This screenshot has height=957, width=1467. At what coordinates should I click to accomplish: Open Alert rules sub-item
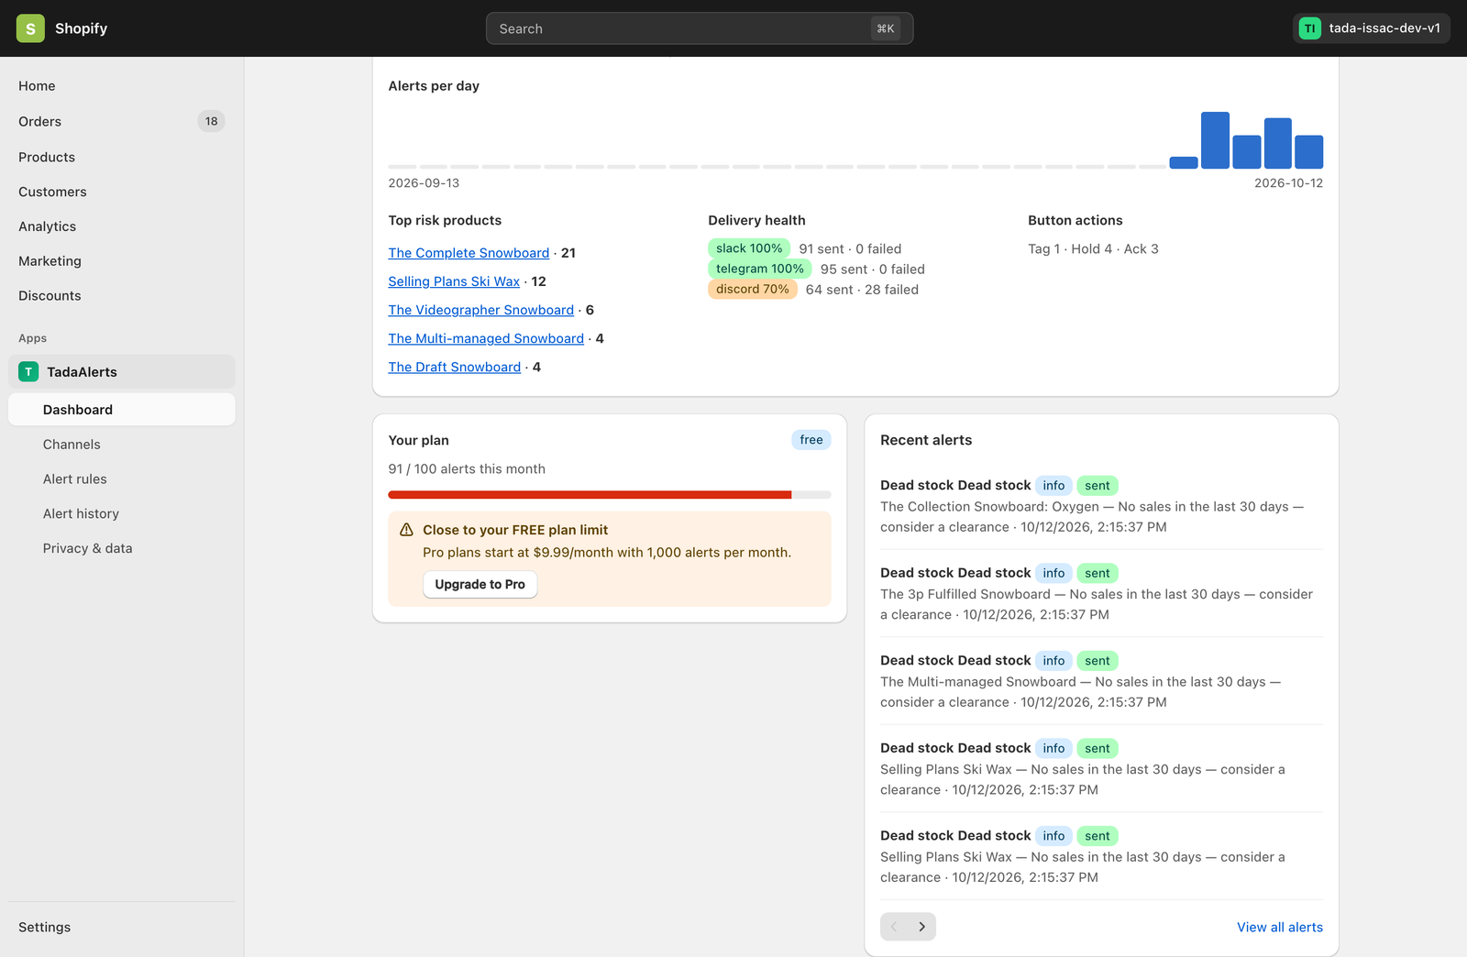click(x=121, y=478)
